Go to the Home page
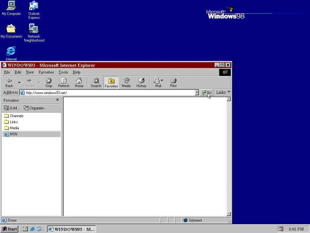This screenshot has height=233, width=310. [79, 83]
